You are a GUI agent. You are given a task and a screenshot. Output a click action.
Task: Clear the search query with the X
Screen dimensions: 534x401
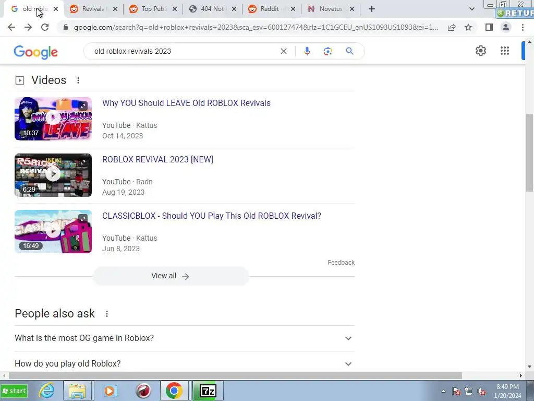tap(283, 51)
